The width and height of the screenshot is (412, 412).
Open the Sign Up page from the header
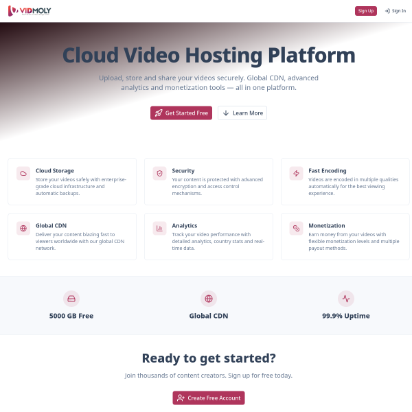[x=366, y=11]
